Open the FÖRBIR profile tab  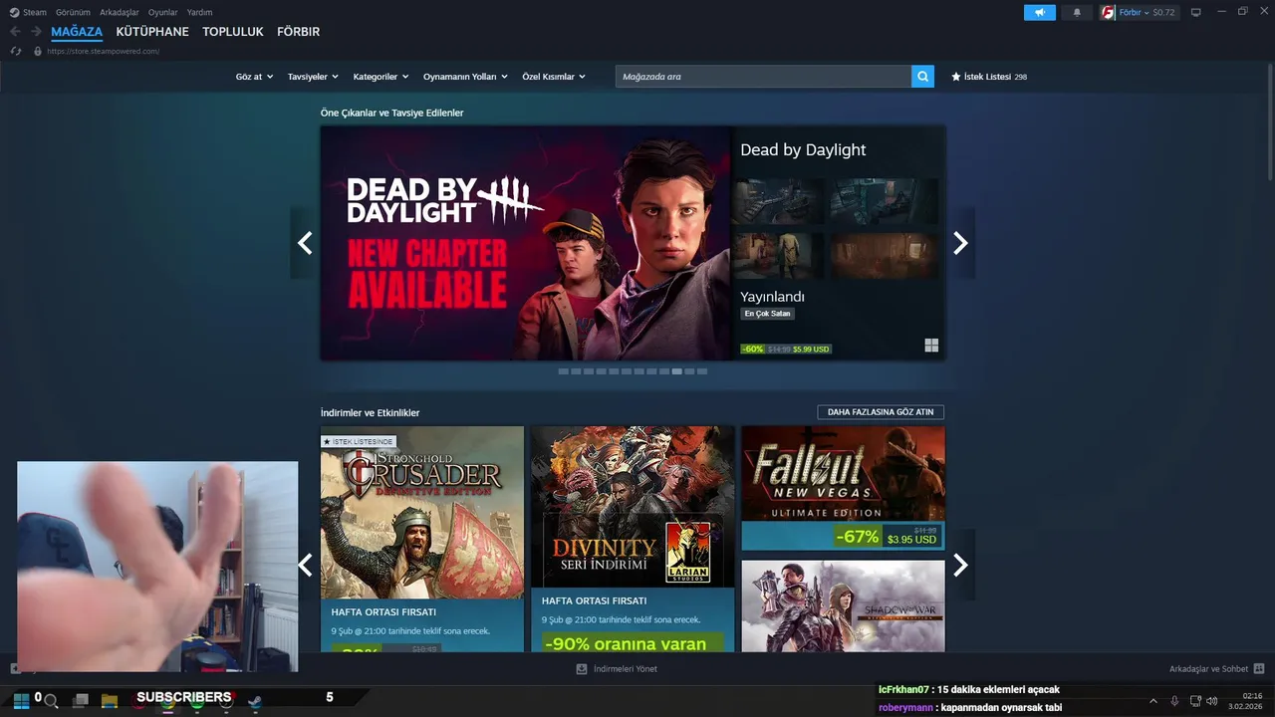pos(298,32)
